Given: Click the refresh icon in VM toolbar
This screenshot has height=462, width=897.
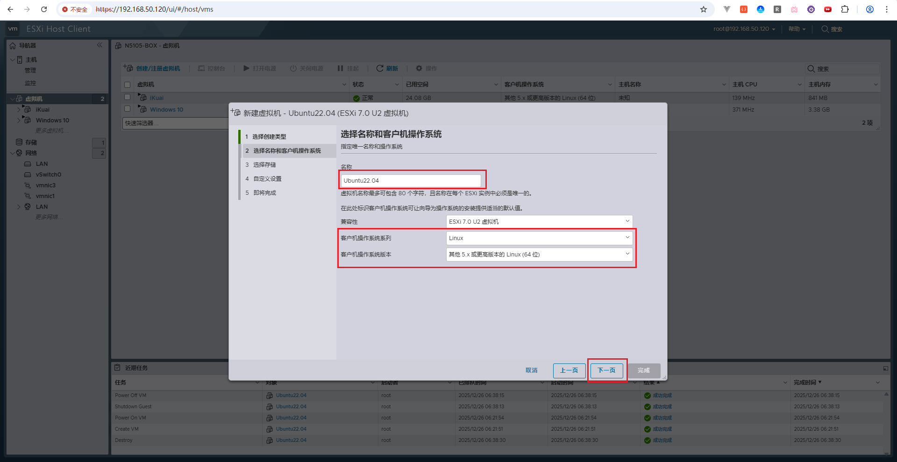Looking at the screenshot, I should (380, 68).
